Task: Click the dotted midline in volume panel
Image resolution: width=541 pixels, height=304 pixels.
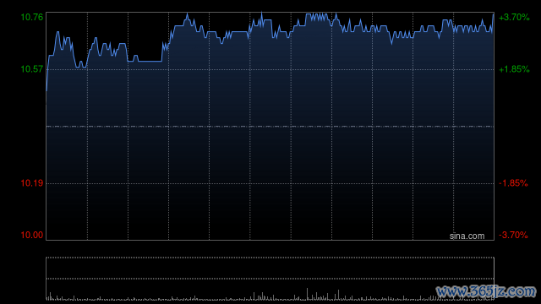Action: pyautogui.click(x=270, y=279)
